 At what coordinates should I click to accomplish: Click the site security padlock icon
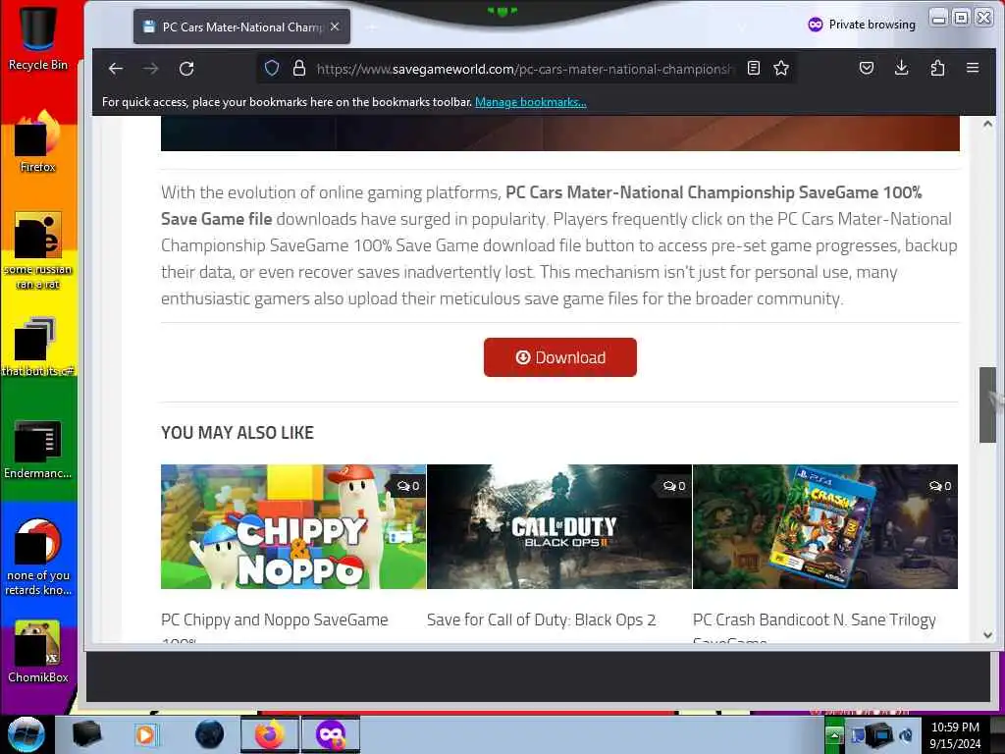point(298,69)
